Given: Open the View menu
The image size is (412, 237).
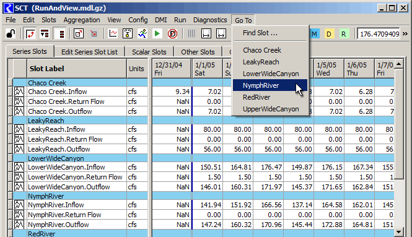Looking at the screenshot, I should tap(114, 20).
